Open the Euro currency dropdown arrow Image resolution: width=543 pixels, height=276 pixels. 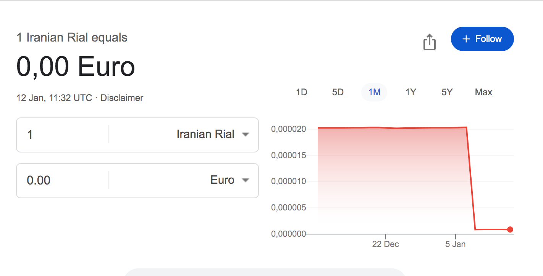246,180
